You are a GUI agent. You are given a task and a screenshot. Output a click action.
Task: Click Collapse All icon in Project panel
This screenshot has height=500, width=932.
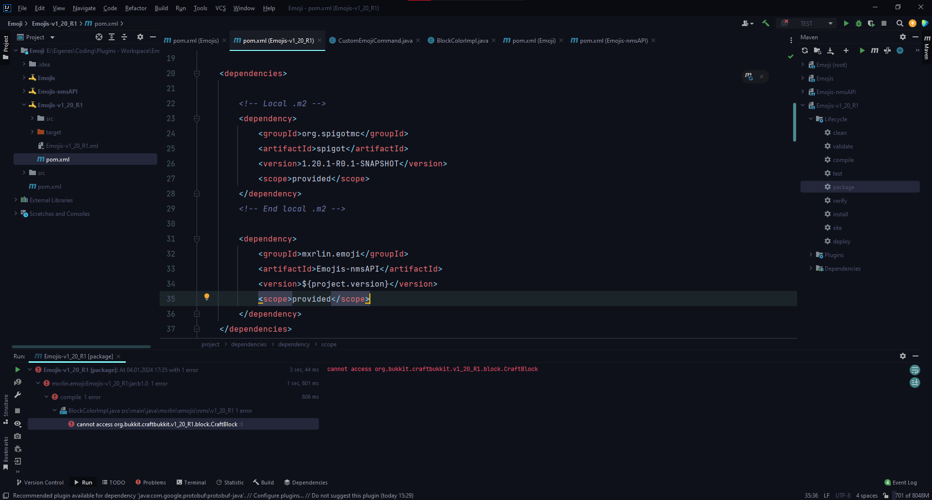124,37
